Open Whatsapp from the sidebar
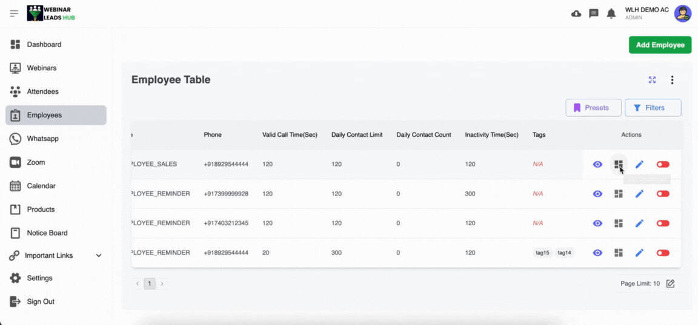This screenshot has height=325, width=698. pyautogui.click(x=42, y=139)
